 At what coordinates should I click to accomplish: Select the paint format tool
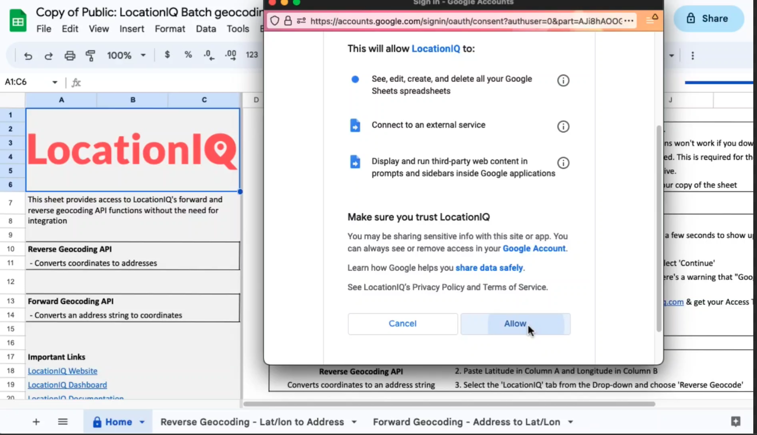90,56
